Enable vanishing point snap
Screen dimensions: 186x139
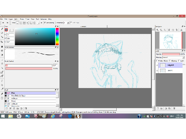pyautogui.click(x=28, y=23)
